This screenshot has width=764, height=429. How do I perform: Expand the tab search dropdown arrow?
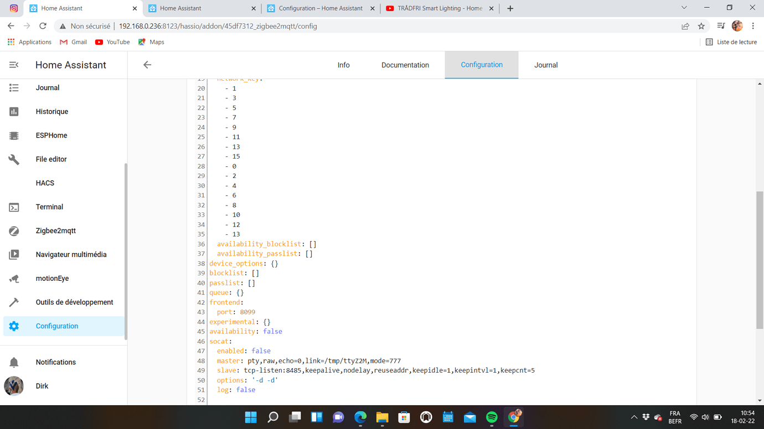pos(684,8)
